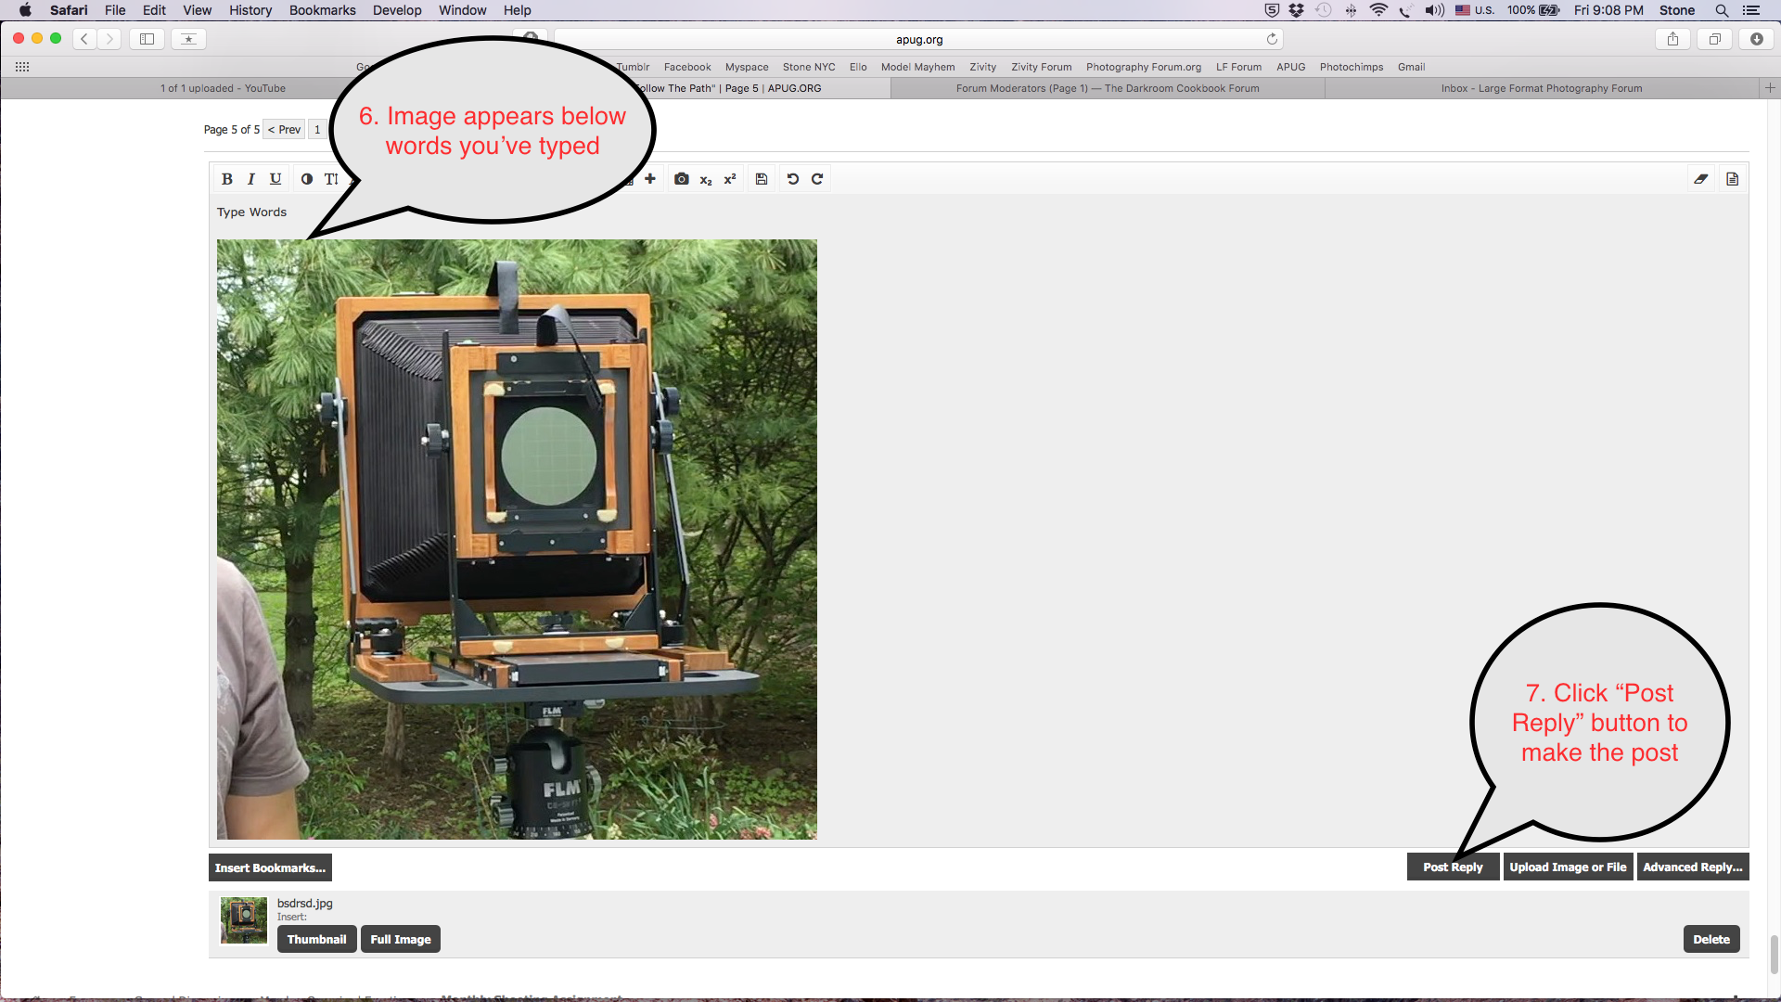Toggle italic text formatting
The height and width of the screenshot is (1002, 1781).
point(250,178)
